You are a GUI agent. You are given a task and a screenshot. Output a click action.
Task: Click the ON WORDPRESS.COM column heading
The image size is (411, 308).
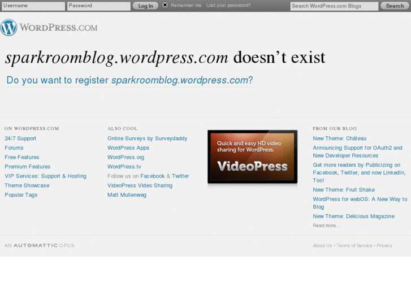tap(32, 128)
